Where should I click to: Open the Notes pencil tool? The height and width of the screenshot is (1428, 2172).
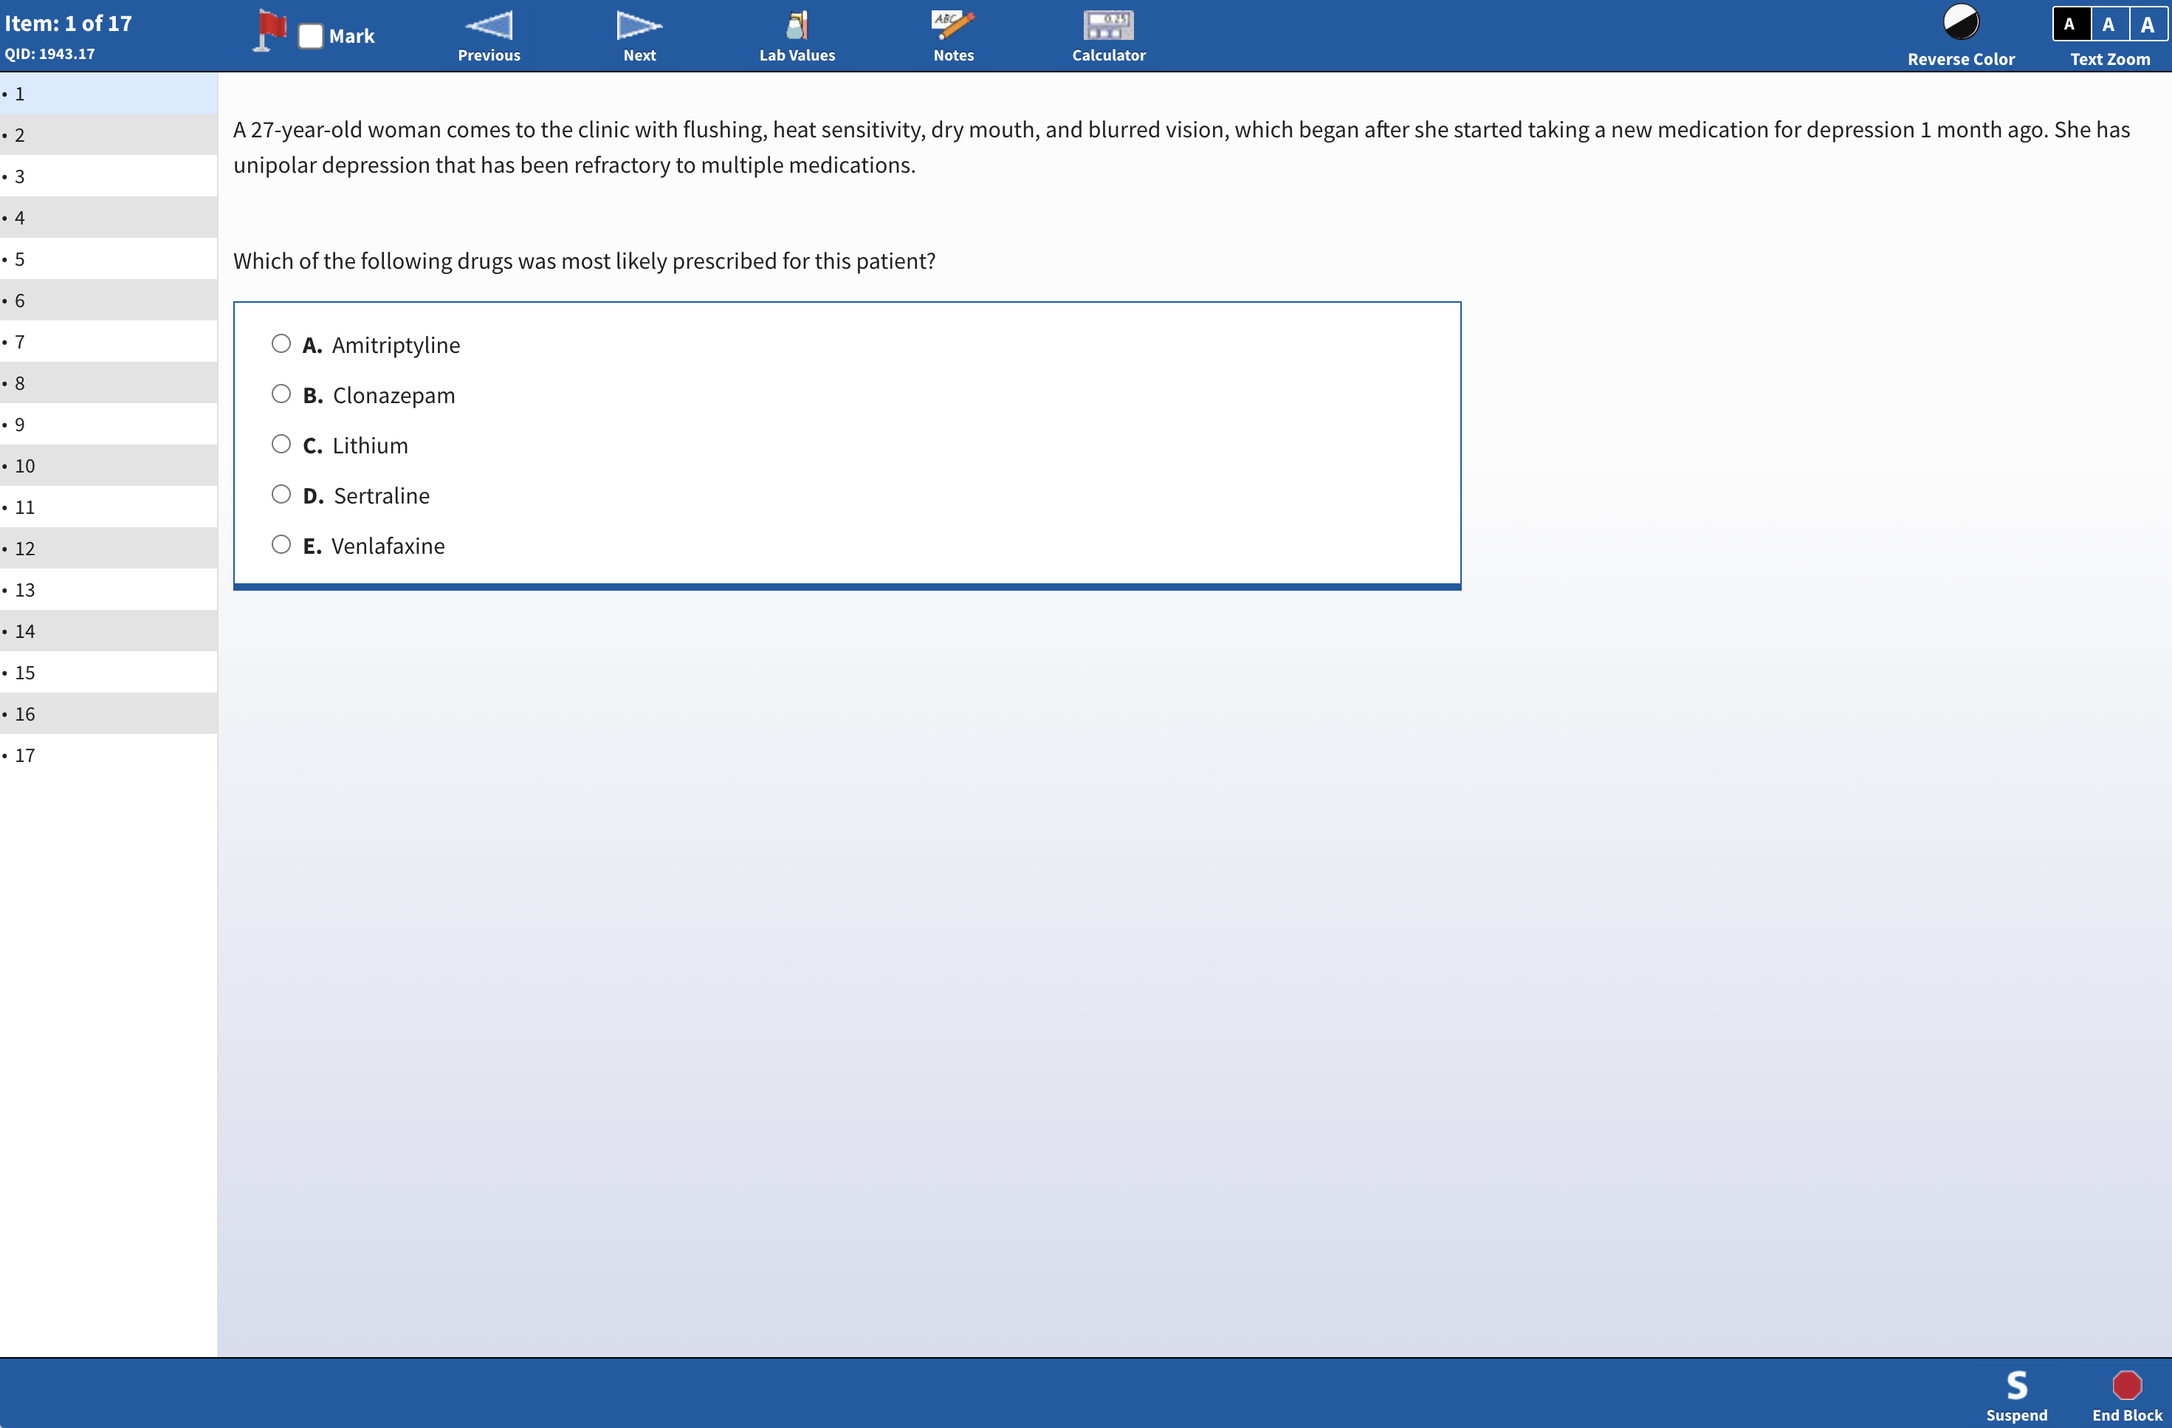coord(953,26)
